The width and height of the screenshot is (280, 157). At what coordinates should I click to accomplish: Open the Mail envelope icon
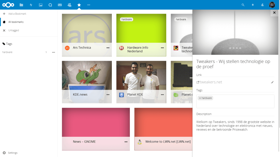click(x=60, y=5)
